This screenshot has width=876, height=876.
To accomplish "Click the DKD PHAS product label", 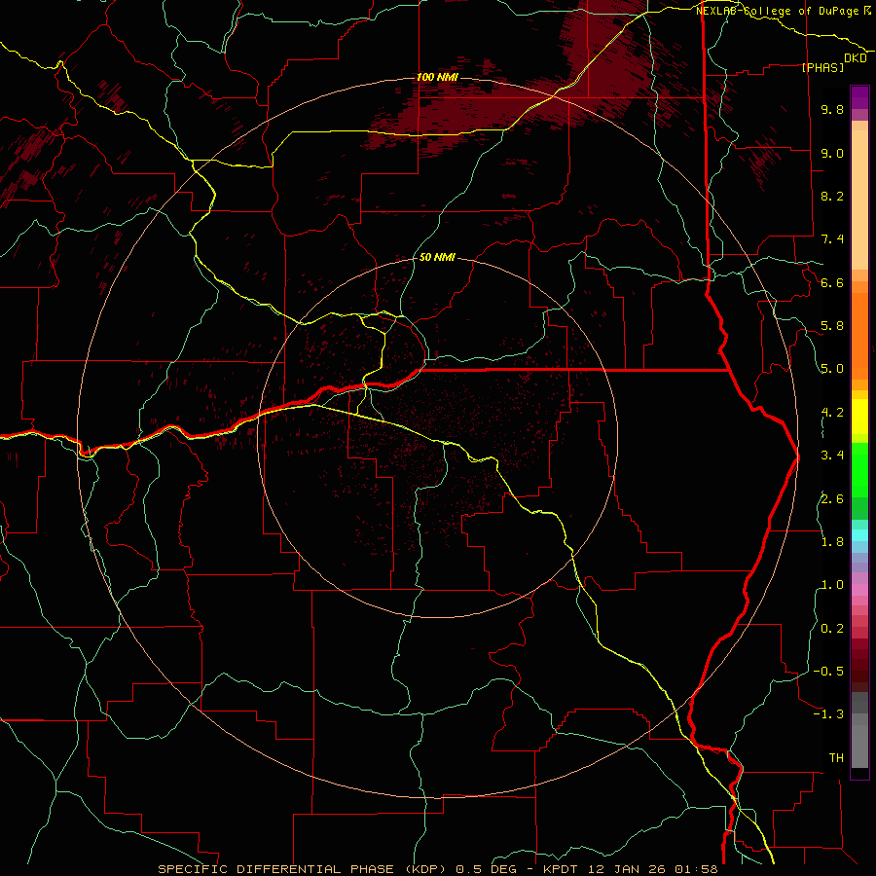I will pyautogui.click(x=835, y=62).
